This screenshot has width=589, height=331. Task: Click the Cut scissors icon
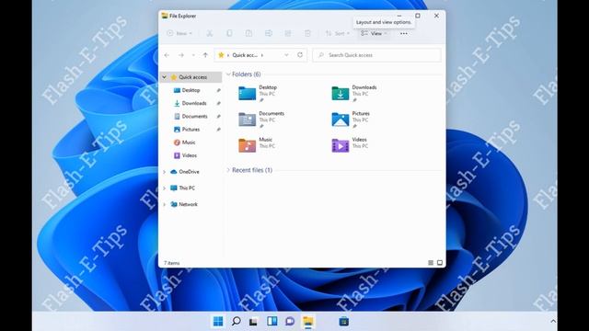(x=210, y=33)
